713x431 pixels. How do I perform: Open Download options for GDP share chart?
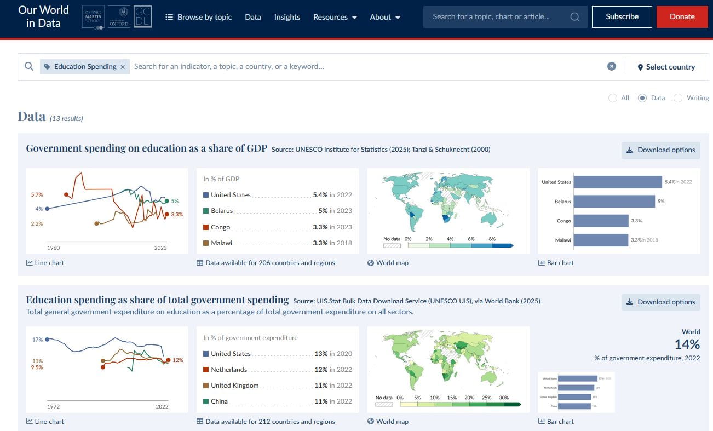click(660, 150)
